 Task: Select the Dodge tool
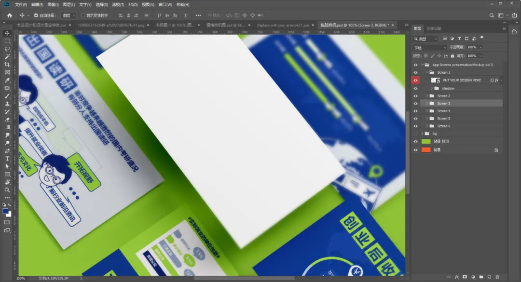pos(7,143)
